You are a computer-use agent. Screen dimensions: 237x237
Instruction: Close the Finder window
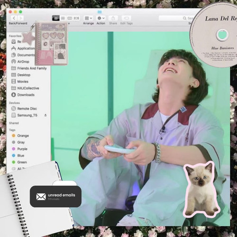coord(10,12)
